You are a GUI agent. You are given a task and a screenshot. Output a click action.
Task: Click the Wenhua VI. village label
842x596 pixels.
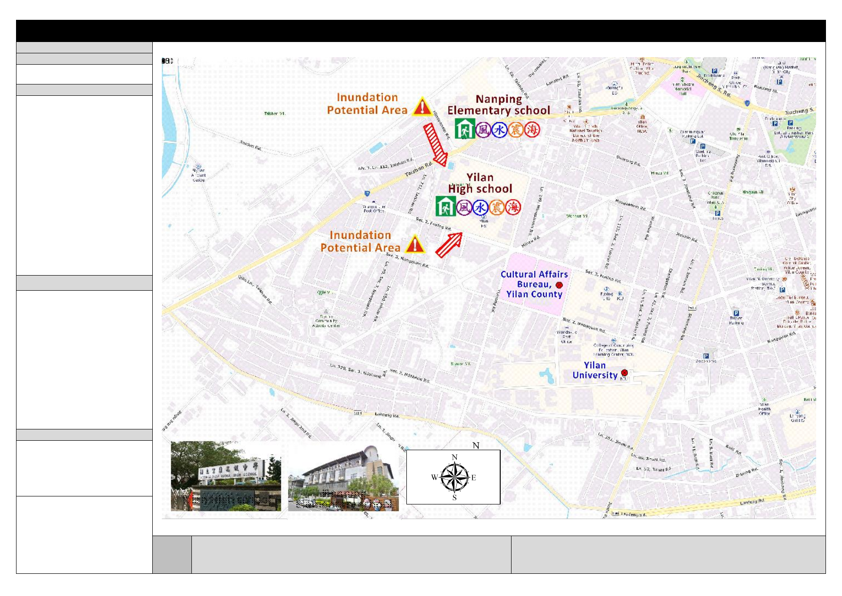577,216
